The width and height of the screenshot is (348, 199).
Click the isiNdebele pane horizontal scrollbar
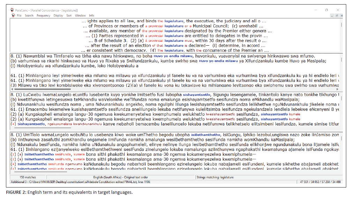[38, 171]
